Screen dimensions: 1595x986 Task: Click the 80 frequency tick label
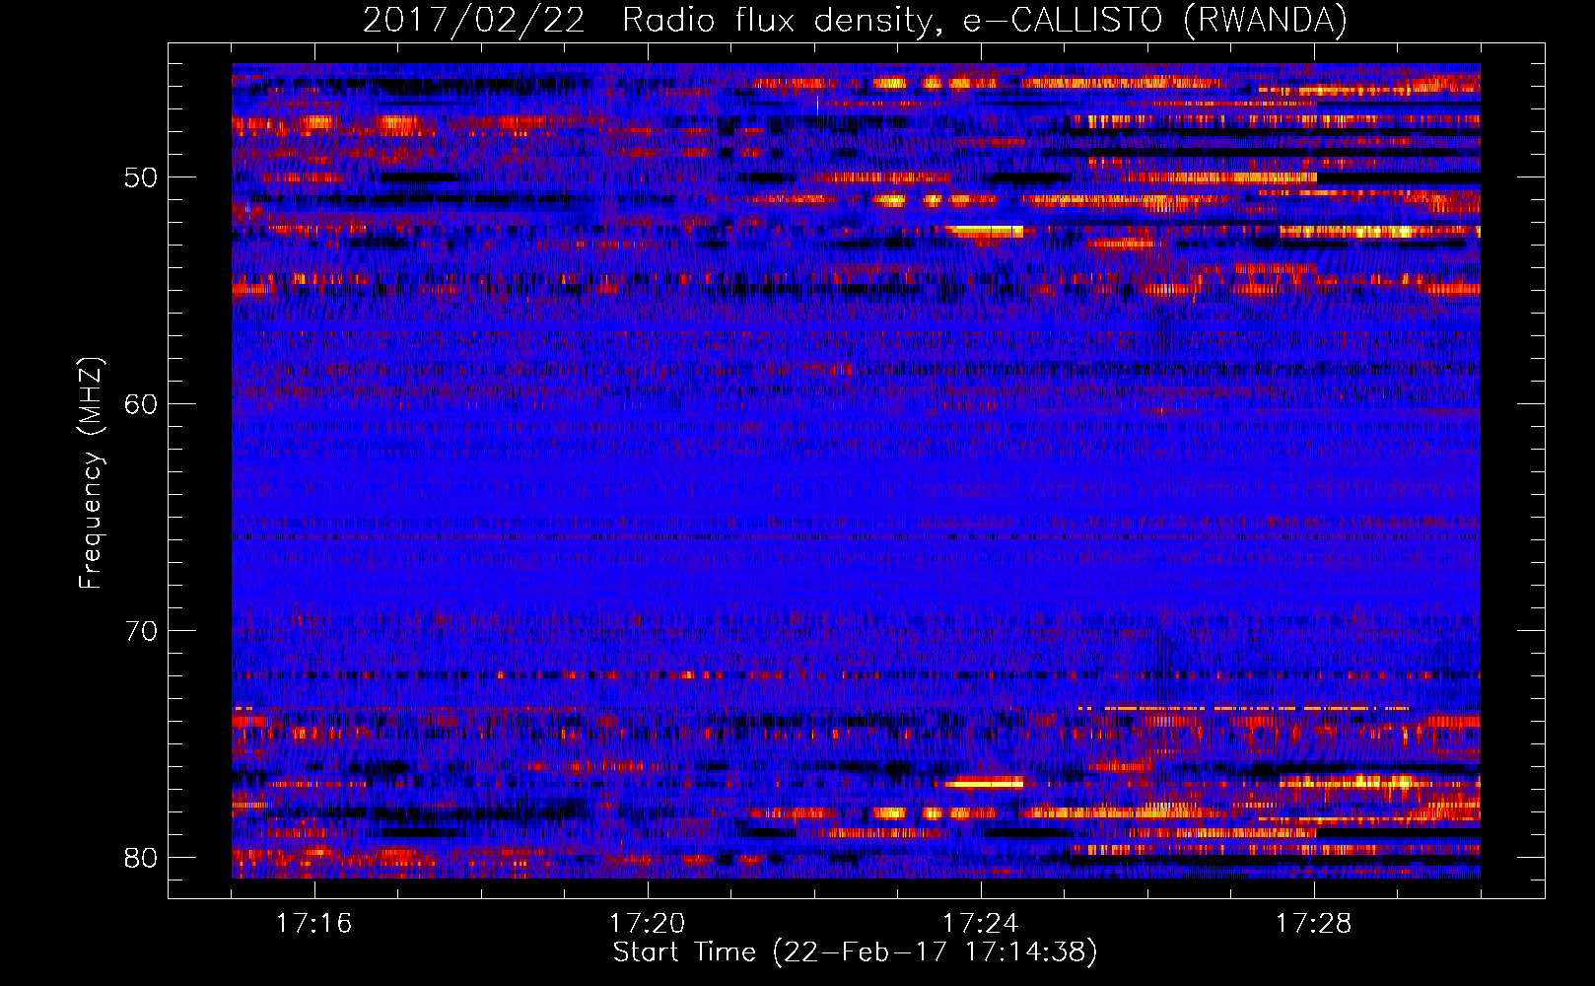click(141, 858)
